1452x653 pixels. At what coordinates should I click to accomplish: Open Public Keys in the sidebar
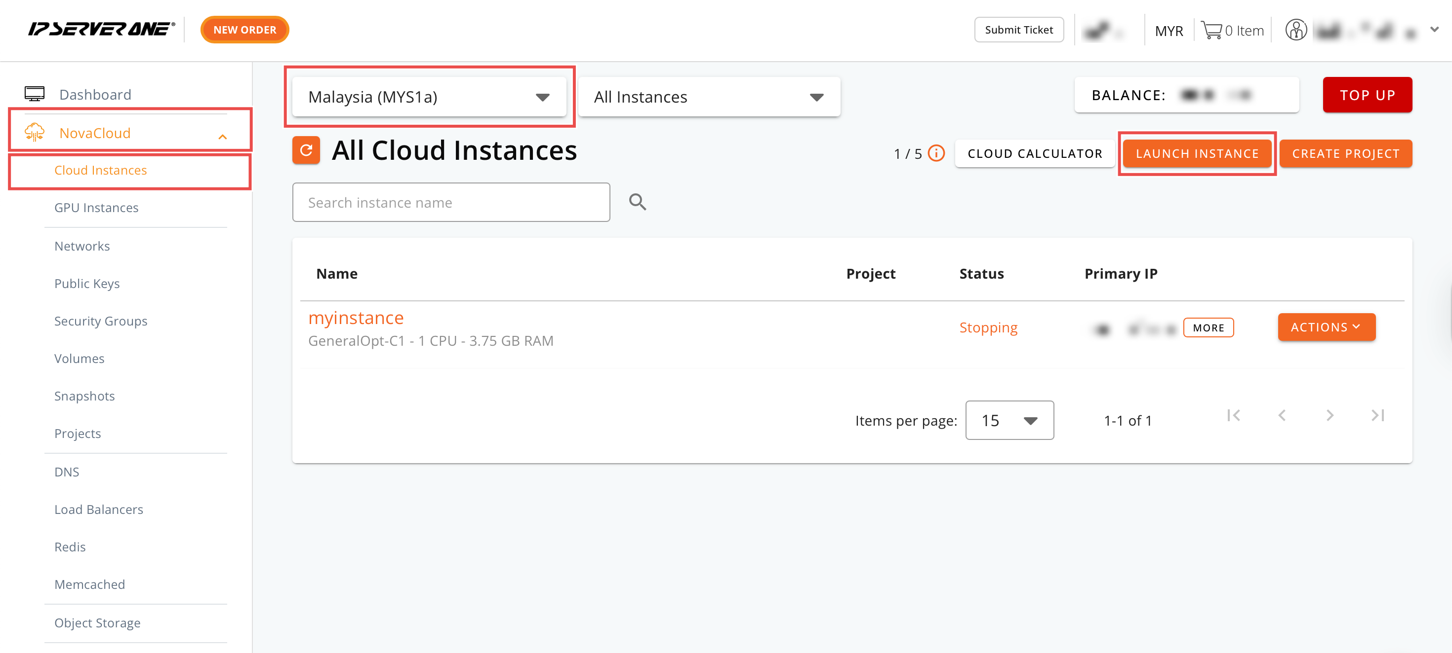coord(87,283)
